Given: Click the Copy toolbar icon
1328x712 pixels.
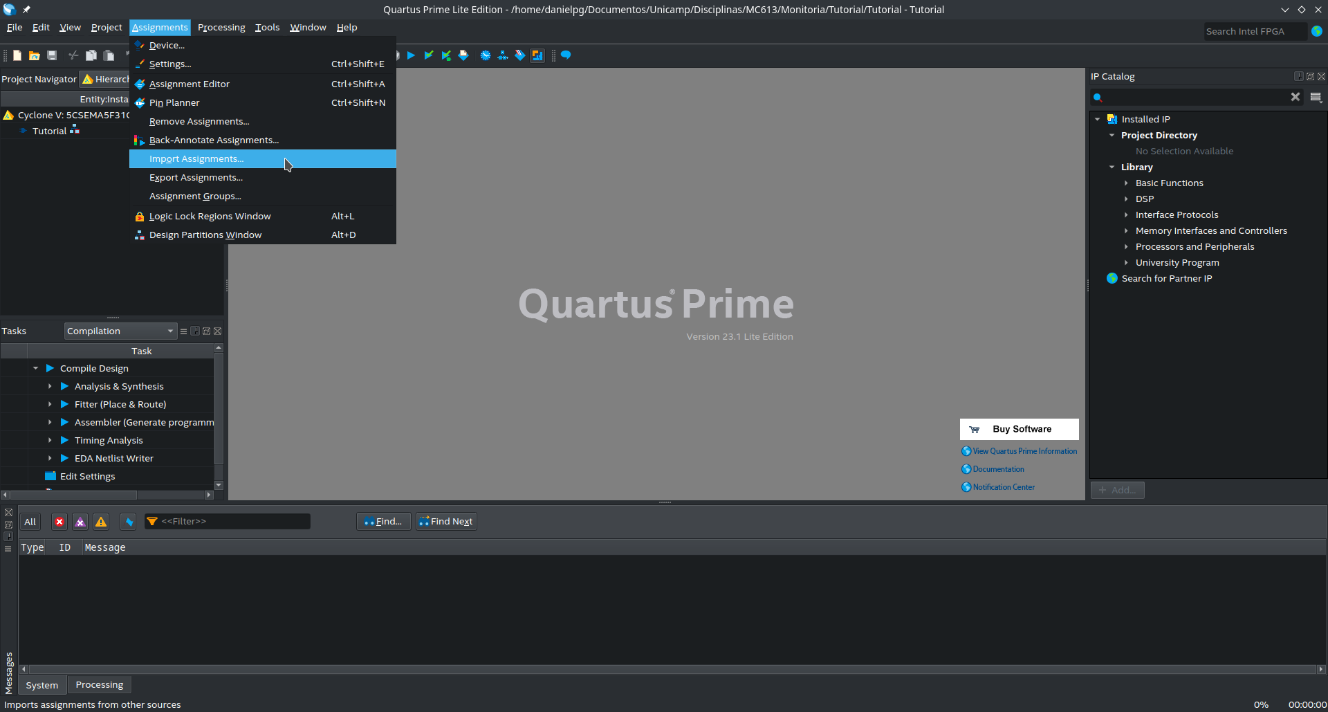Looking at the screenshot, I should coord(91,55).
